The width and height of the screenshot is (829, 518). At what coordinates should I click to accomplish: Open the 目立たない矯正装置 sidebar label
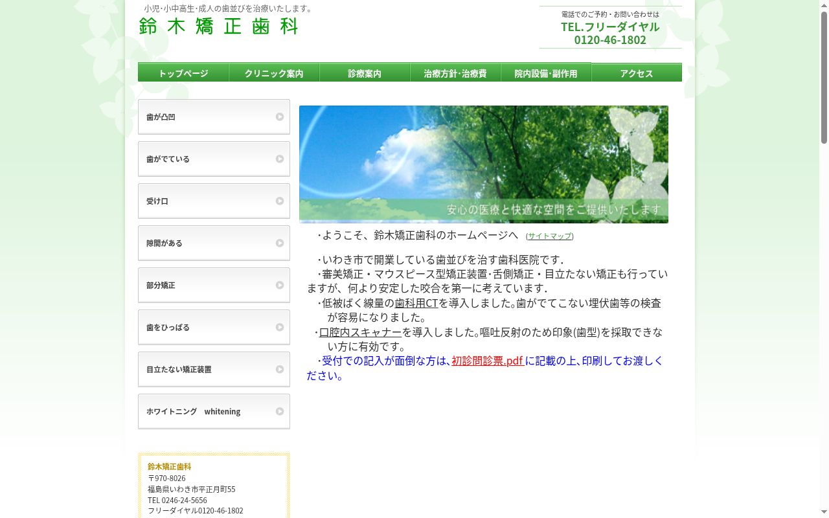[x=179, y=370]
